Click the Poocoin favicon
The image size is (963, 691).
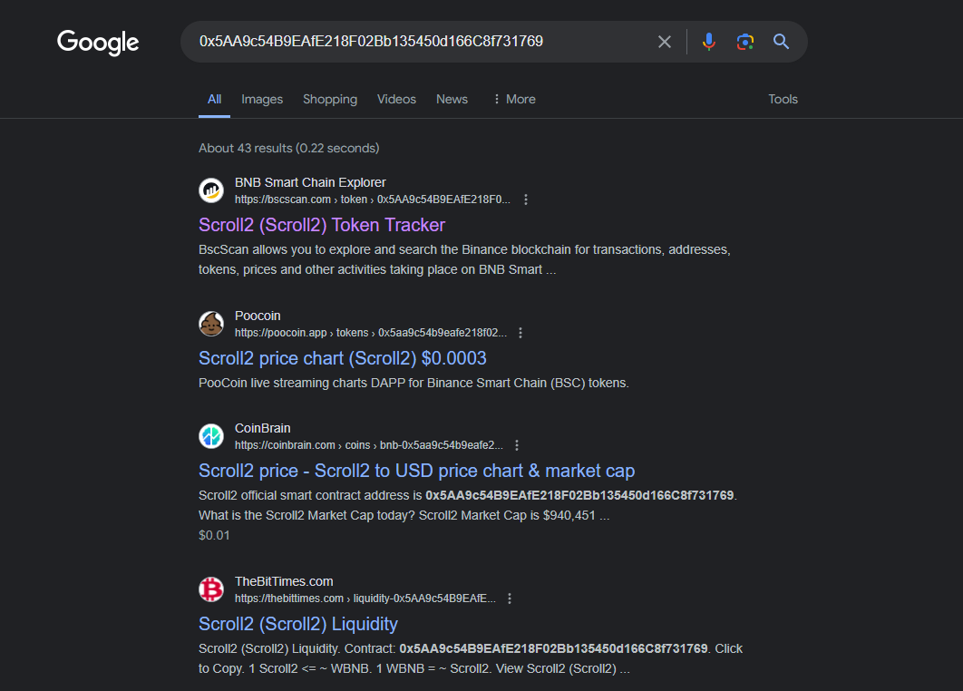pos(211,324)
